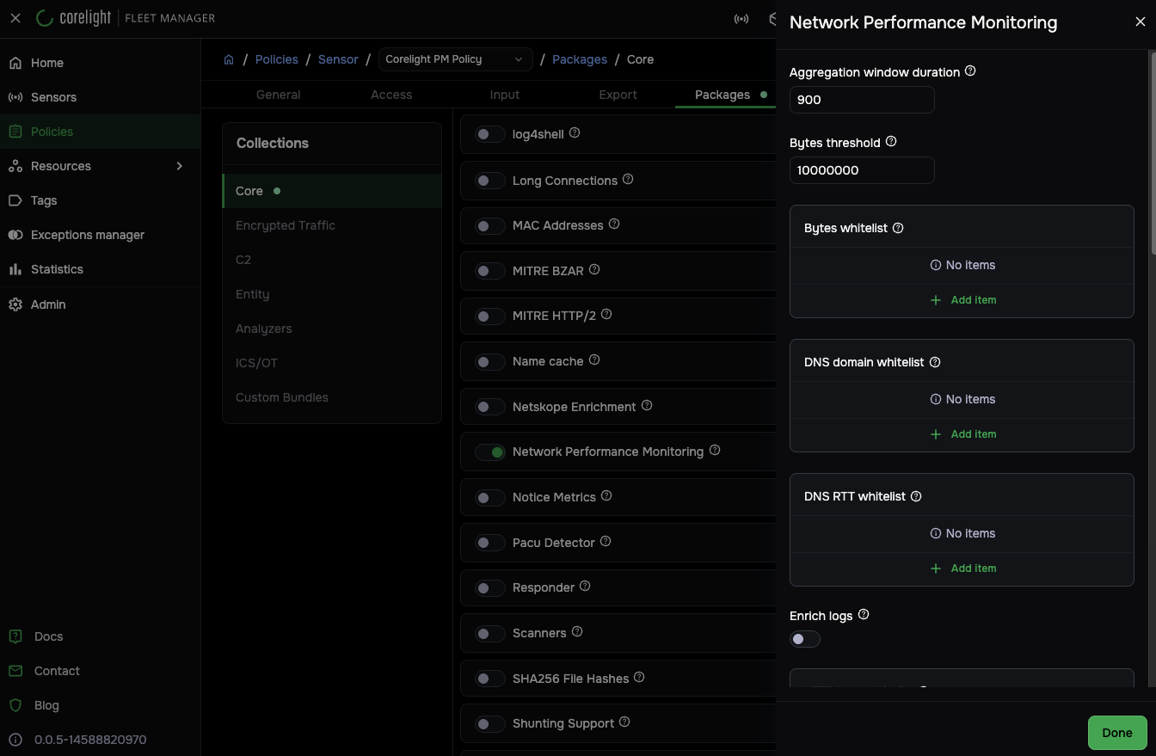Open the Policies breadcrumb link
1156x756 pixels.
pyautogui.click(x=277, y=59)
